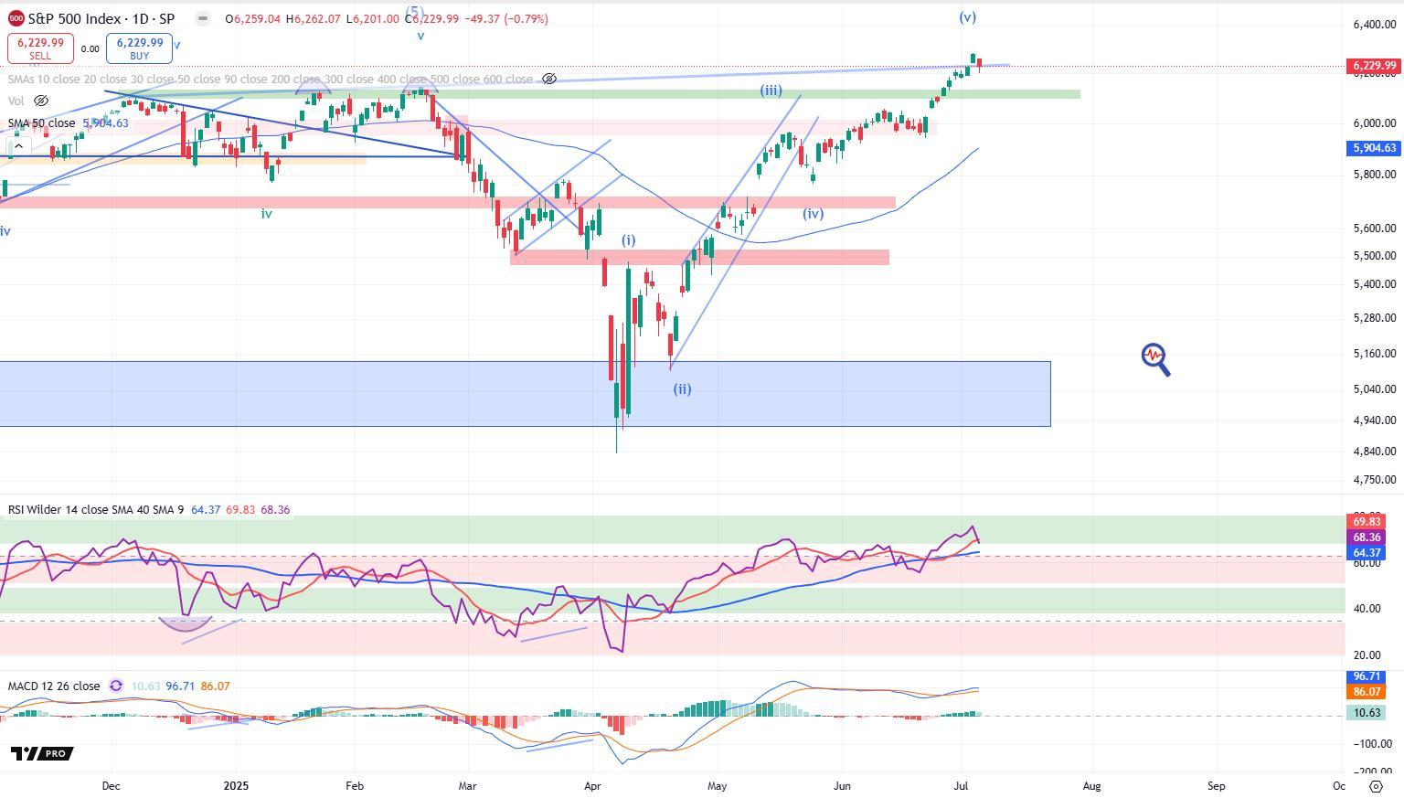Click the MACD refresh circular icon

116,686
